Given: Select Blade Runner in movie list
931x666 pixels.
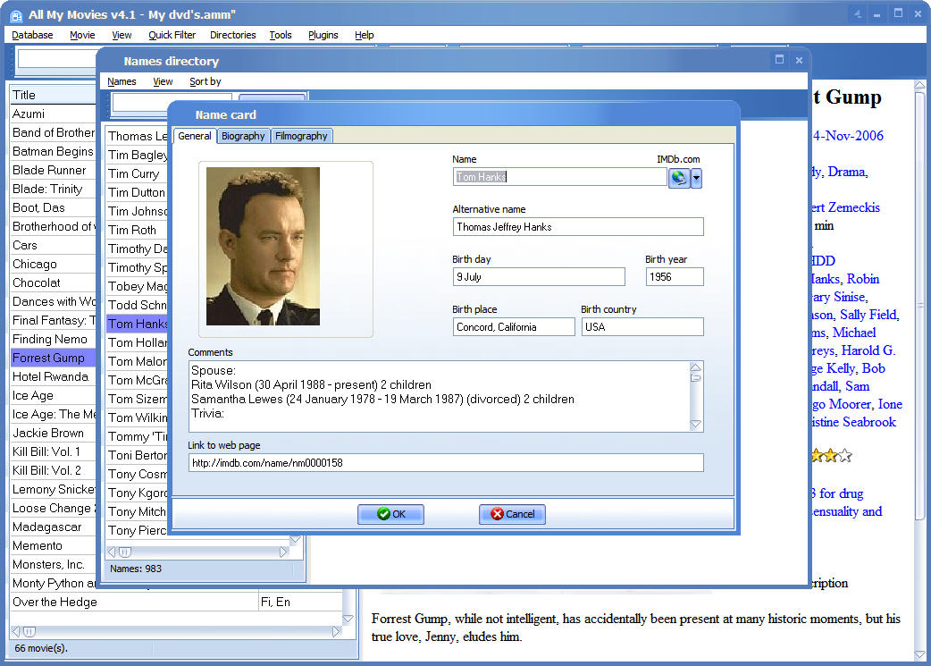Looking at the screenshot, I should (x=53, y=170).
